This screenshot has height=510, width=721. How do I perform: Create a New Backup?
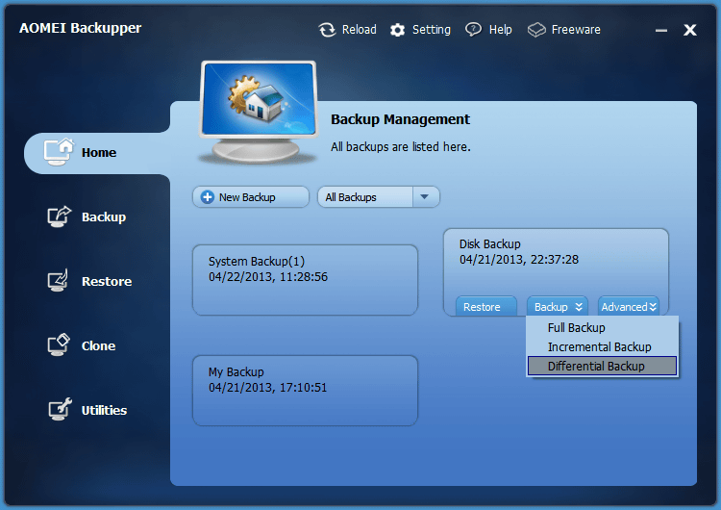coord(251,197)
